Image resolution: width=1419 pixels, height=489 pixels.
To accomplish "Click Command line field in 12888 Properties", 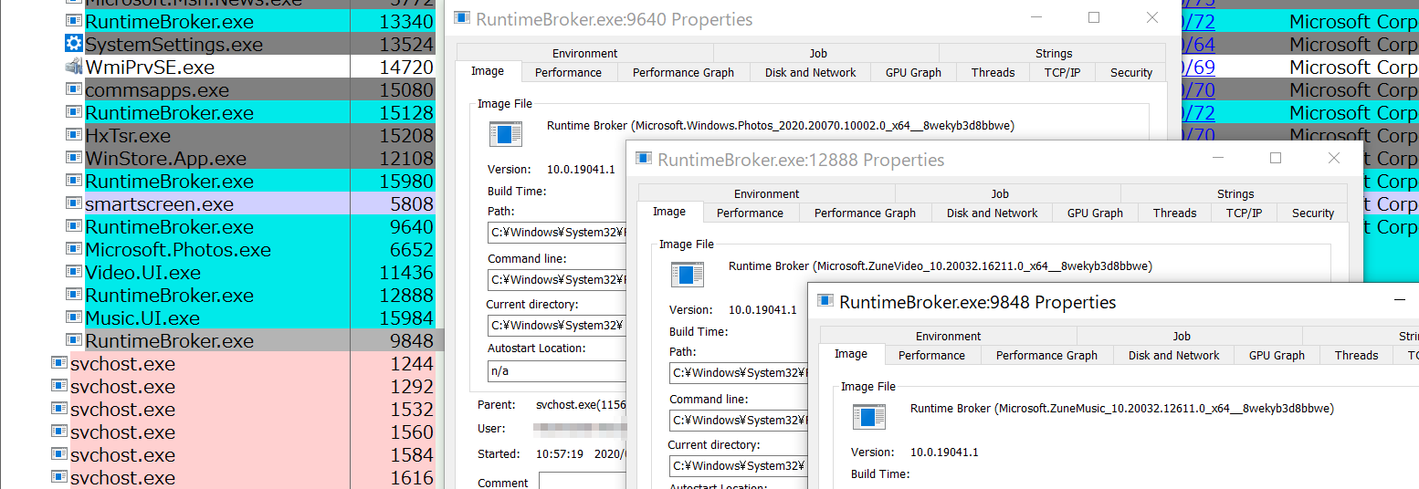I will (x=738, y=420).
